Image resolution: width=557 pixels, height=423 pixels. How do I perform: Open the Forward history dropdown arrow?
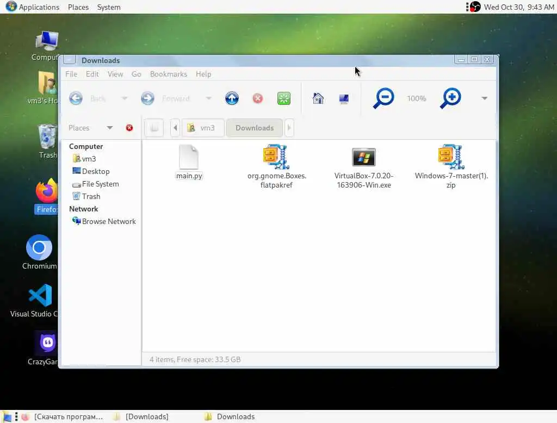coord(208,98)
